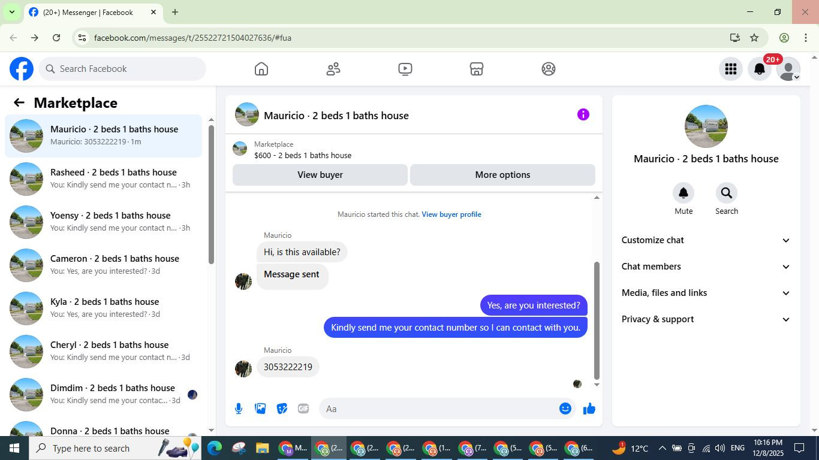This screenshot has width=819, height=460.
Task: View site information icon beside the URL
Action: [x=82, y=38]
